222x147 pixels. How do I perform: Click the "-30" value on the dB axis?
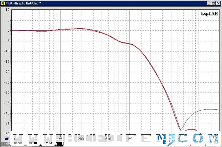coord(7,93)
